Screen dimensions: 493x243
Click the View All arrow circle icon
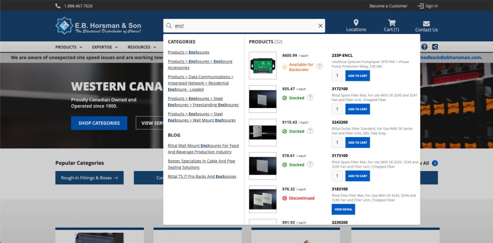[435, 163]
